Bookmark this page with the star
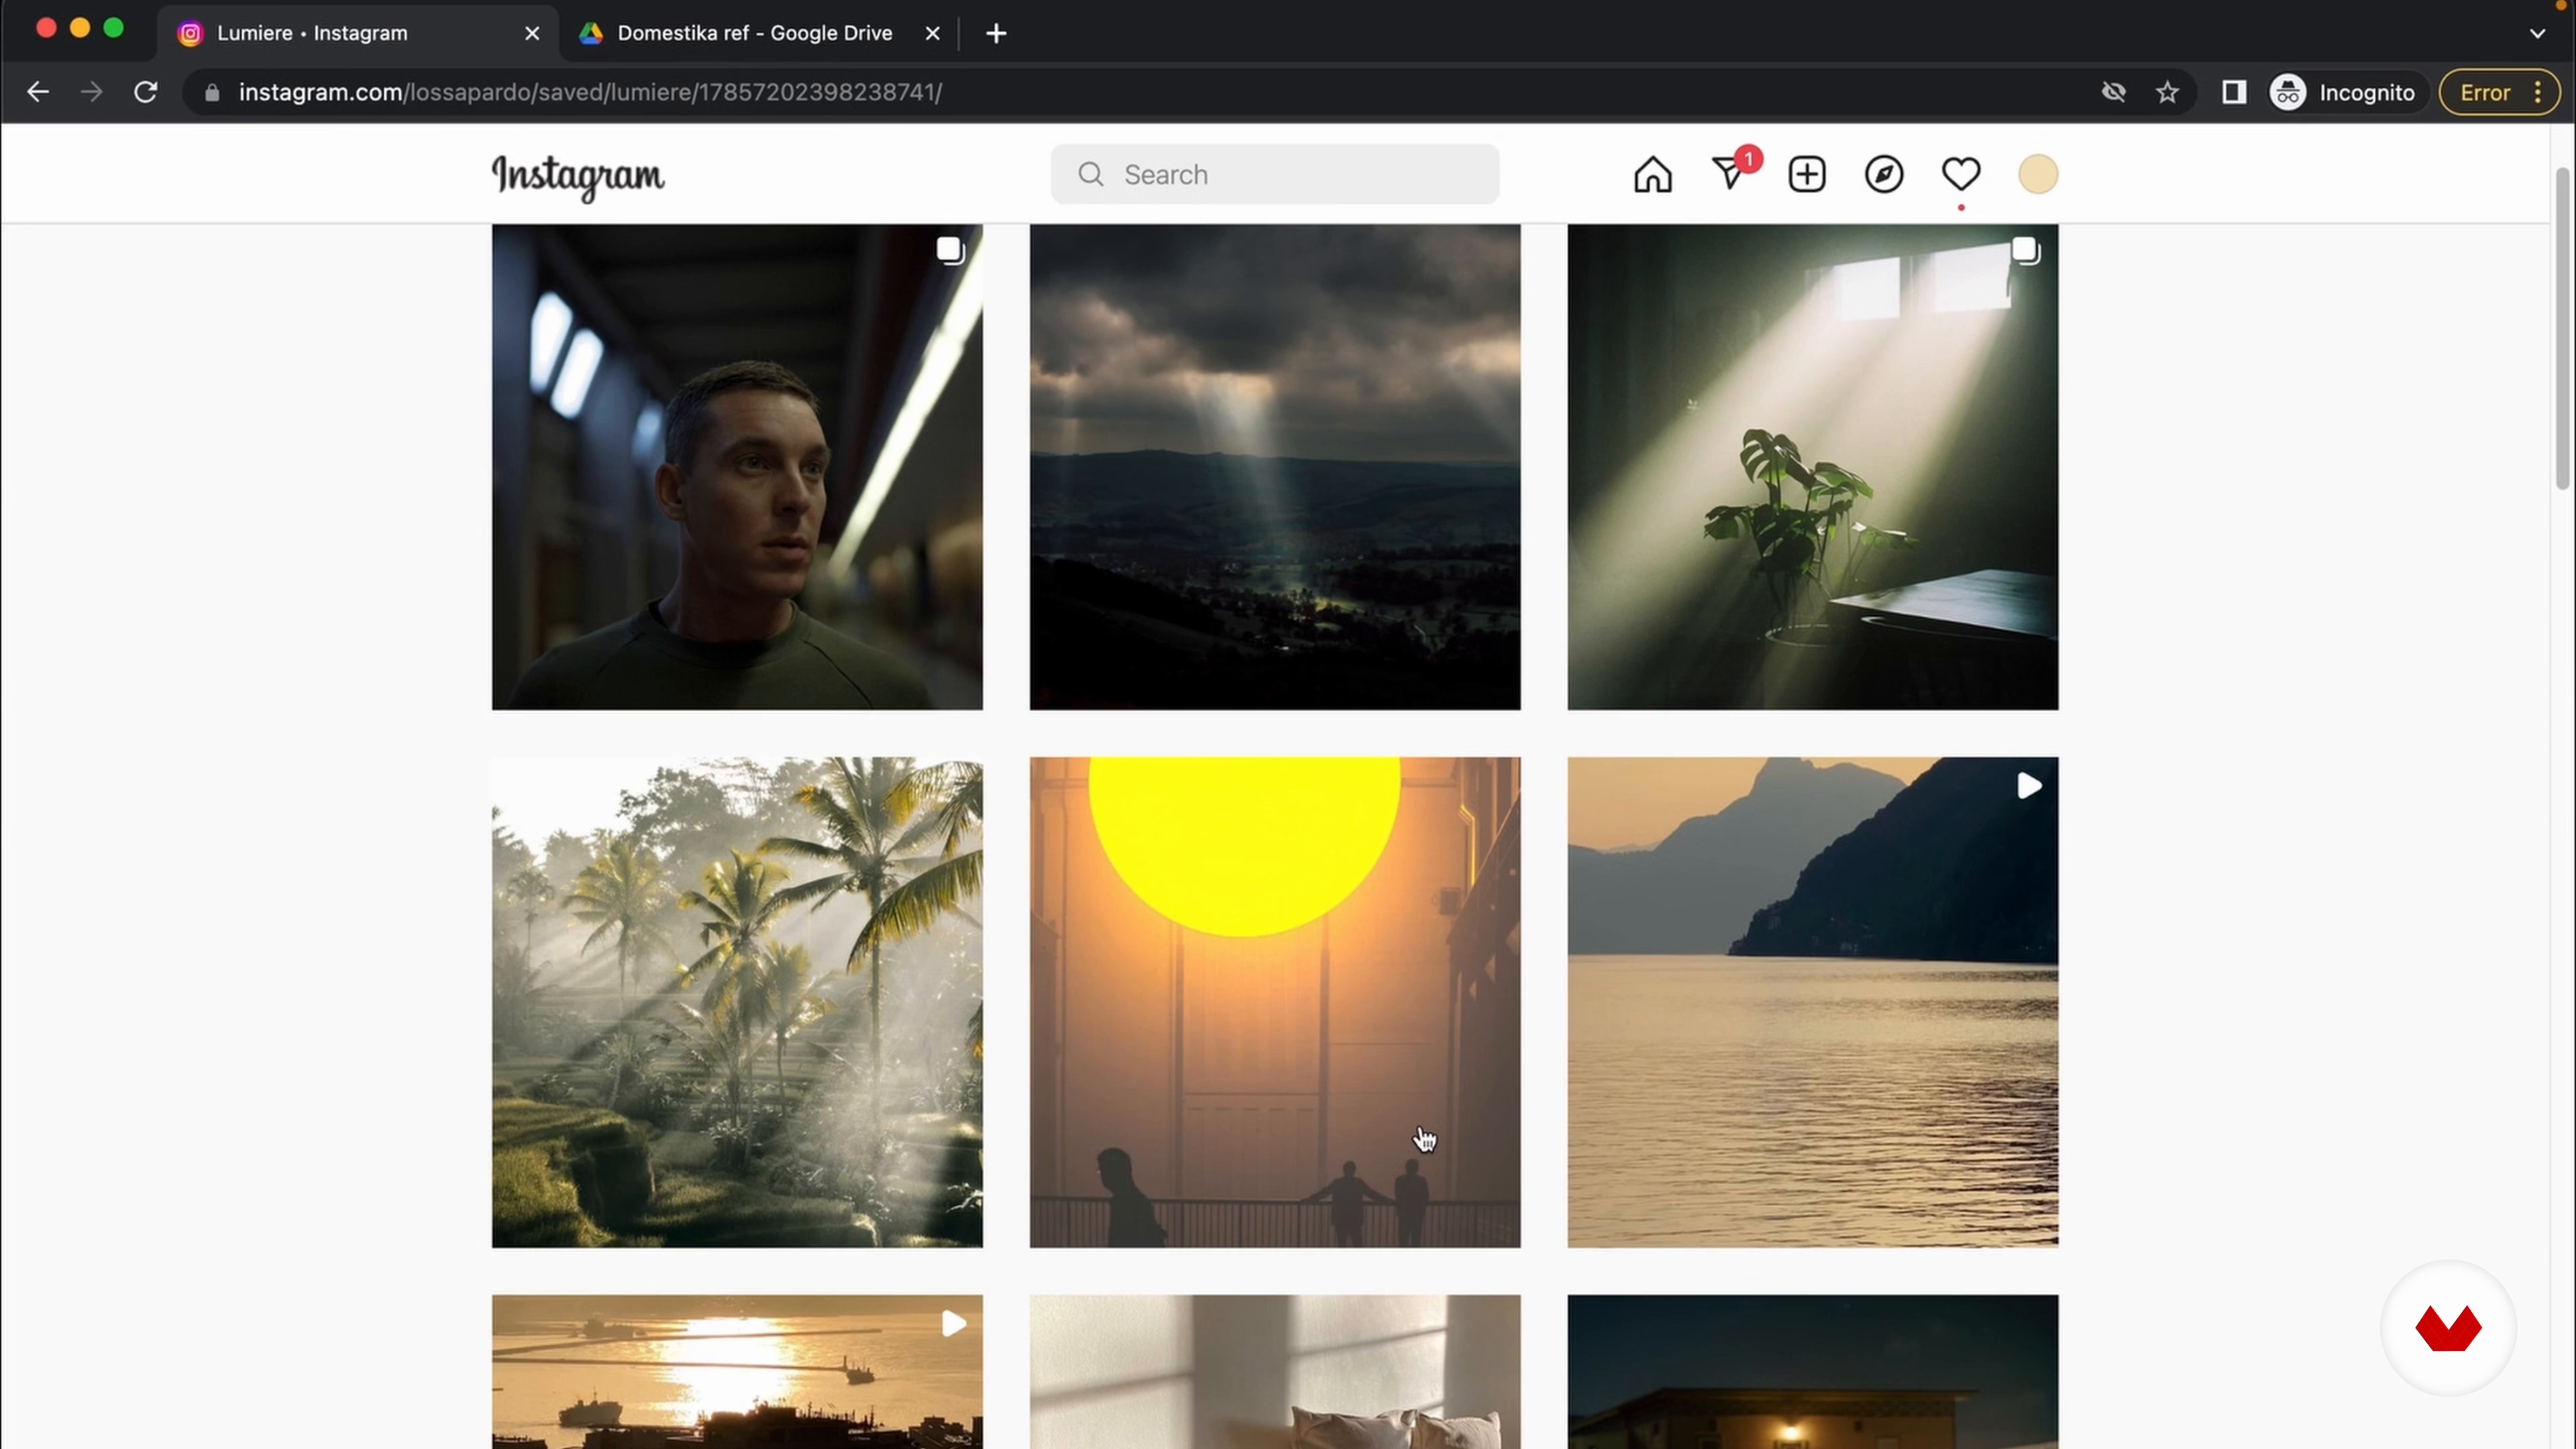2576x1449 pixels. point(2167,92)
